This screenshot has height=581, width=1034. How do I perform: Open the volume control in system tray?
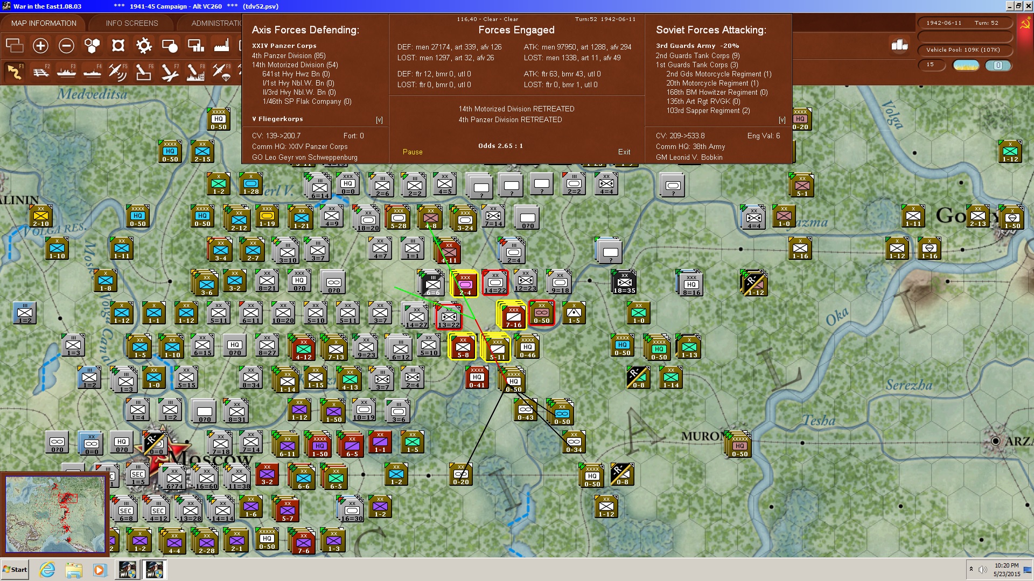click(x=983, y=570)
